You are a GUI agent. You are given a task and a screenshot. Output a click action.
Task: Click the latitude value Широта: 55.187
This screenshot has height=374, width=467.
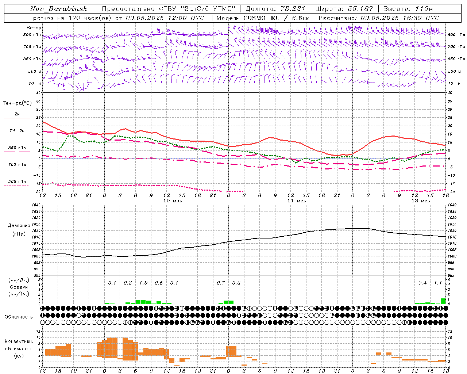pos(344,9)
